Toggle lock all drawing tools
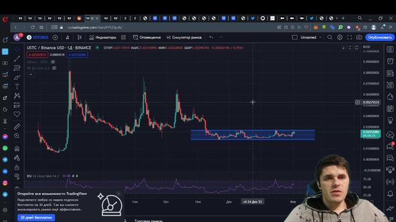The image size is (396, 222). click(17, 167)
